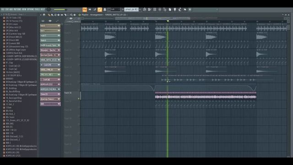Click the stamp-shaped icon in top toolbar
The height and width of the screenshot is (165, 293).
click(x=105, y=10)
